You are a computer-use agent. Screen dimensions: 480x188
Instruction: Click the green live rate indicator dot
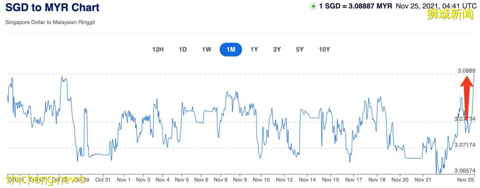(313, 7)
